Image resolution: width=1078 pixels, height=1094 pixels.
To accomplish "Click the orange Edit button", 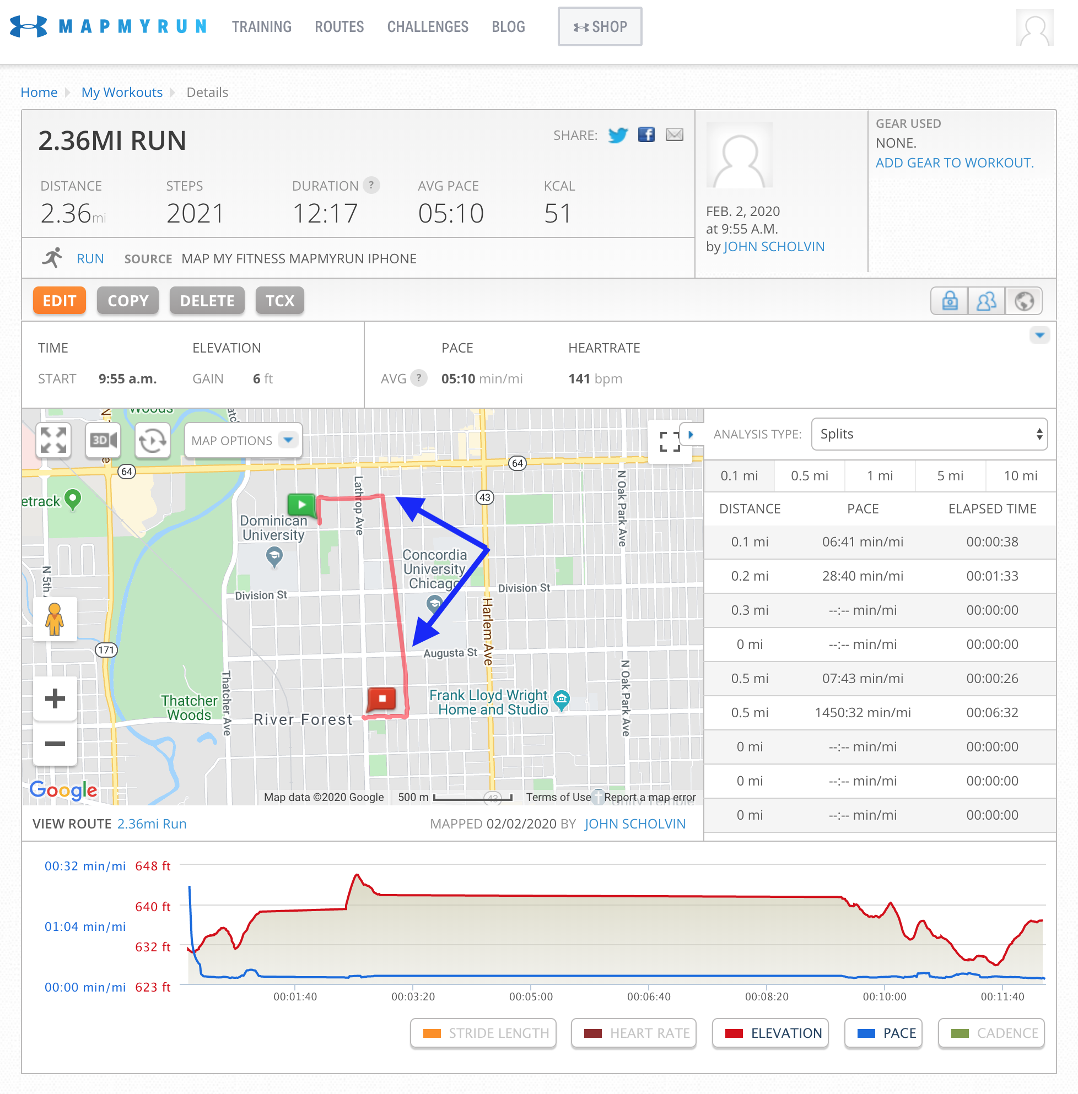I will (59, 301).
